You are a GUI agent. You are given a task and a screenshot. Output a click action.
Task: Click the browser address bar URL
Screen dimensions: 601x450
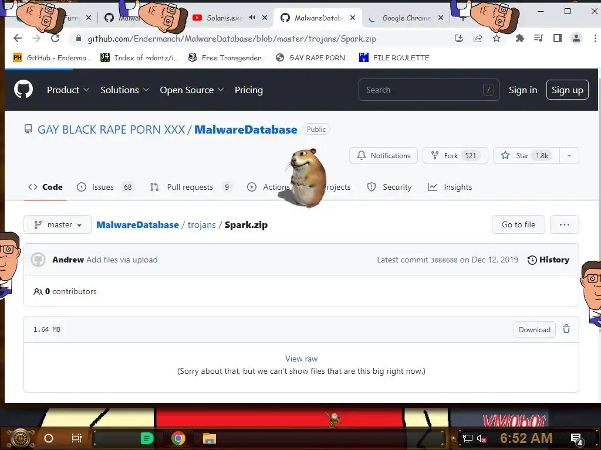tap(231, 39)
